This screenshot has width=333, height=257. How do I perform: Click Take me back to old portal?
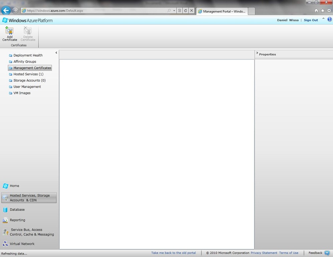[x=173, y=253]
